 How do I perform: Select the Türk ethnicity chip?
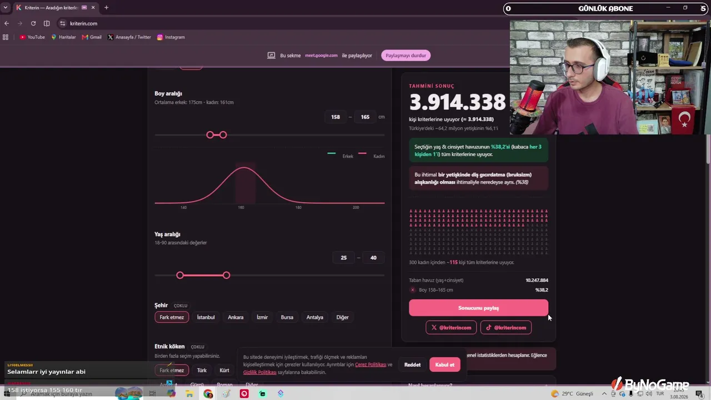202,371
